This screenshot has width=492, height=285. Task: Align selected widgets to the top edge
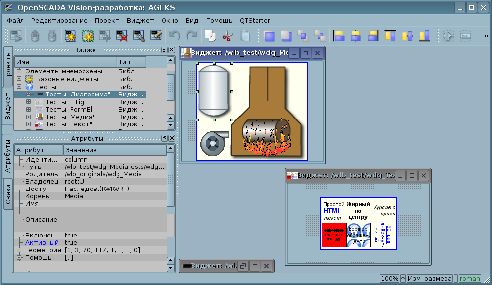pos(390,36)
